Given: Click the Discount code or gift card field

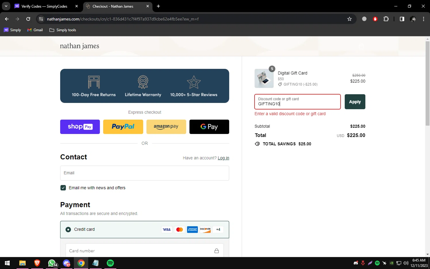Looking at the screenshot, I should click(297, 102).
